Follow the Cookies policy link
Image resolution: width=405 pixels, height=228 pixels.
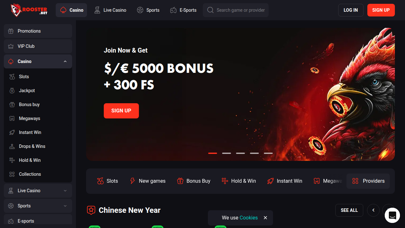point(249,218)
